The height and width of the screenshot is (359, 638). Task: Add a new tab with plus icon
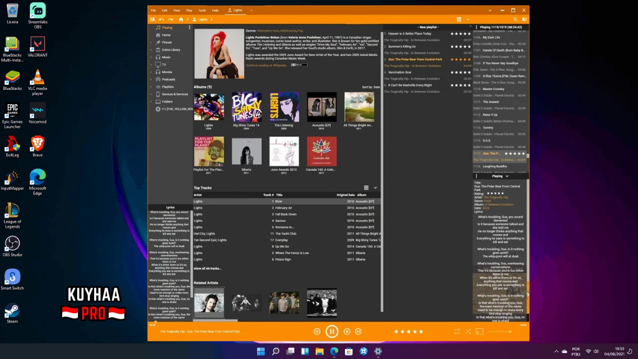coord(251,10)
